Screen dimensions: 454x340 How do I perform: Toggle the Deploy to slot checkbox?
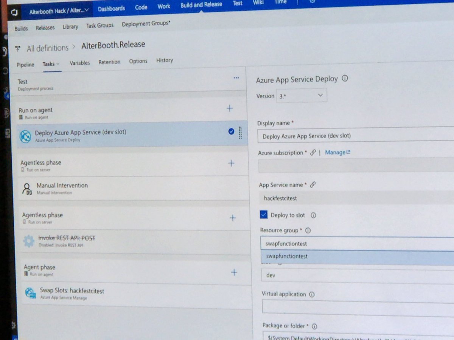click(264, 215)
